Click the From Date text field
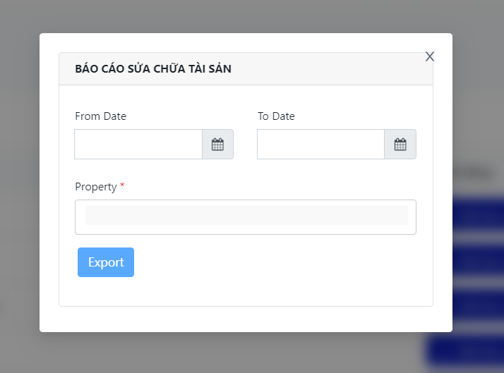504x373 pixels. pos(138,145)
